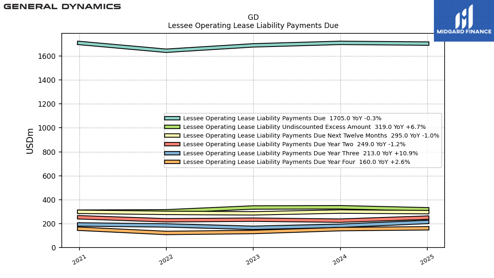Click the 2025 x-axis tick label
This screenshot has height=278, width=494.
coord(427,259)
